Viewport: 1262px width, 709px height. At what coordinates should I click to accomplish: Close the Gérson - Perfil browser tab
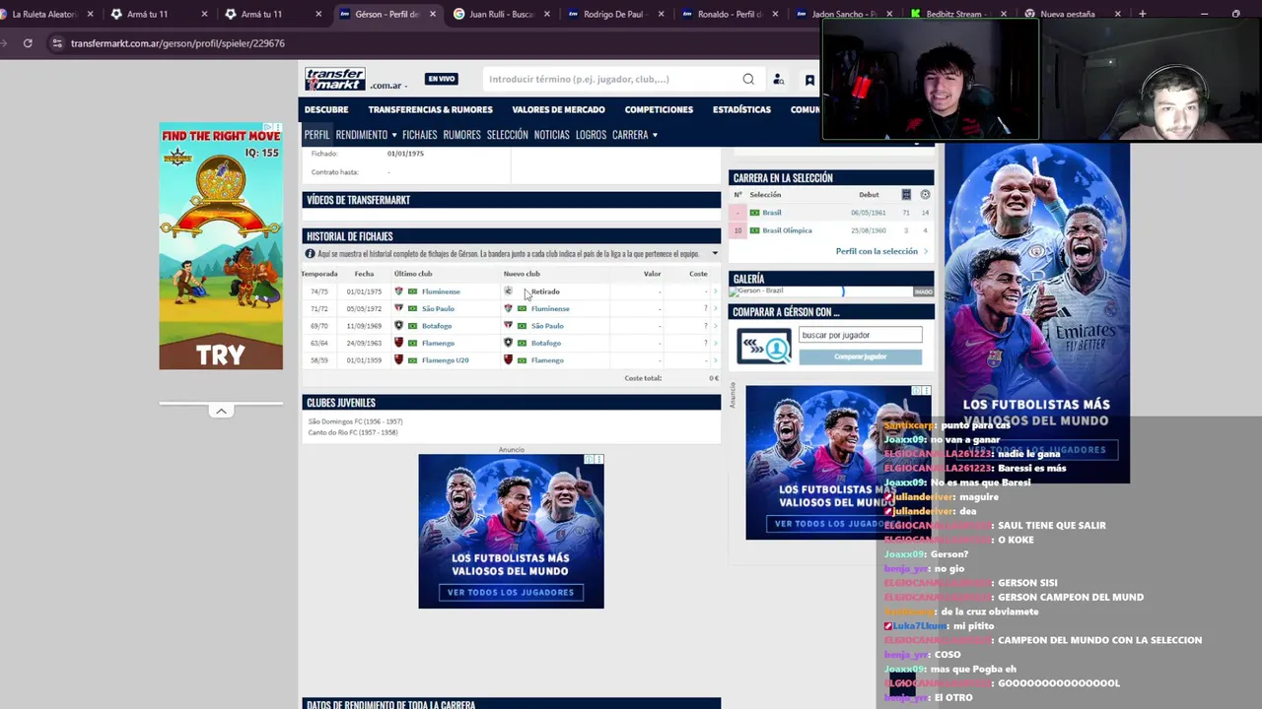coord(432,14)
